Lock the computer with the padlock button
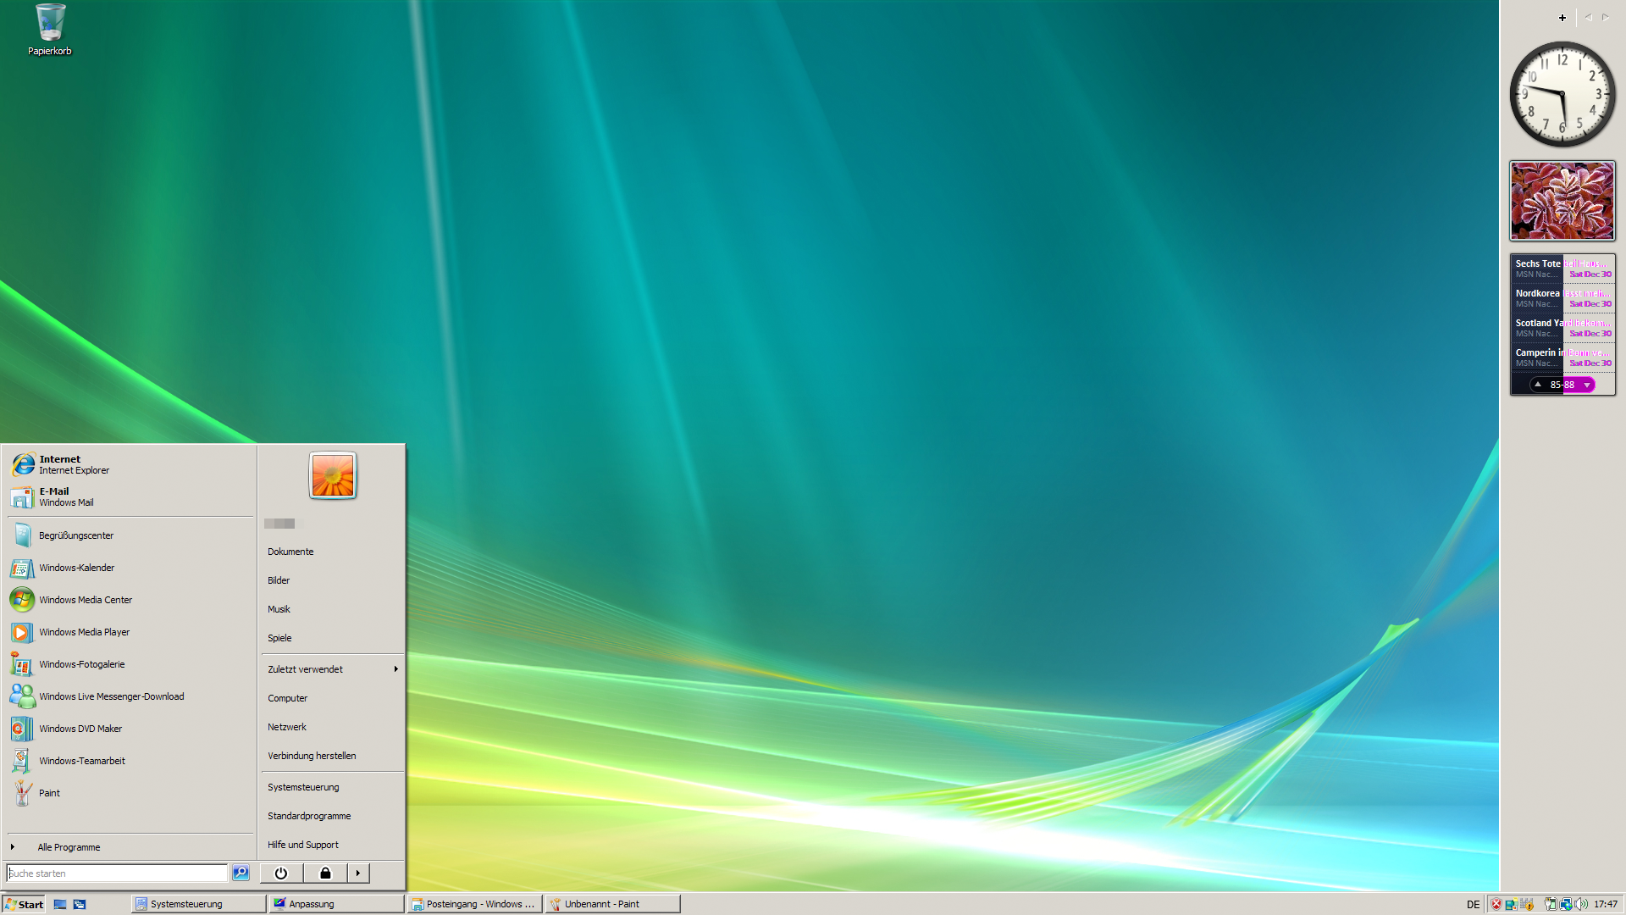This screenshot has width=1626, height=915. (325, 873)
